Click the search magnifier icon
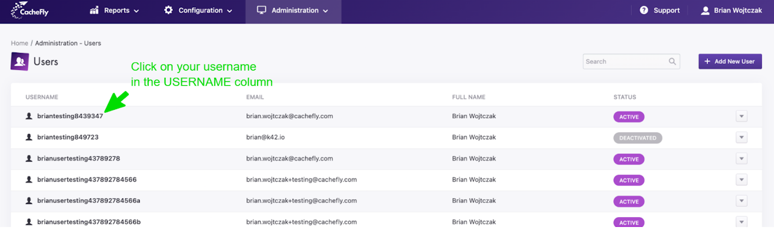The image size is (774, 228). (672, 62)
